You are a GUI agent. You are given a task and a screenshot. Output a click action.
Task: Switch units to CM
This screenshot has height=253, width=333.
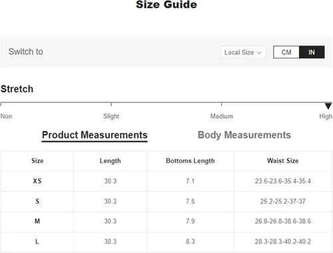tap(286, 52)
